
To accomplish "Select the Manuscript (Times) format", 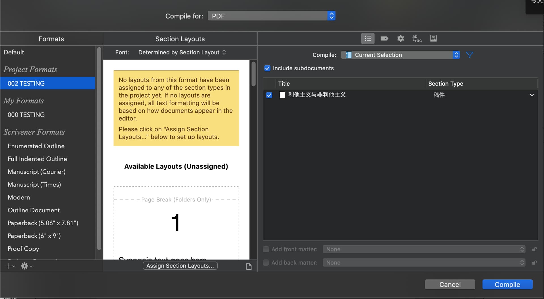I will [34, 185].
